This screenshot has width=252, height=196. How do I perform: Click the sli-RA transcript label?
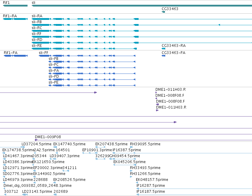[x=37, y=16]
